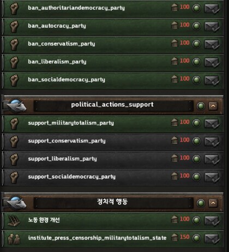Toggle the green indicator on ban_authoritariandemocracy_party
229x252 pixels.
(x=196, y=8)
